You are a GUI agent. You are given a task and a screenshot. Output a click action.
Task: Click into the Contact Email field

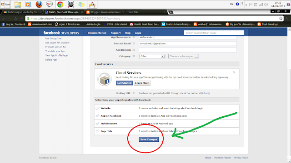(188, 43)
